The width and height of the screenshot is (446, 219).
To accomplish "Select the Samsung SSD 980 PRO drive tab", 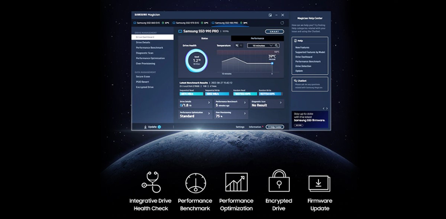I will (230, 23).
